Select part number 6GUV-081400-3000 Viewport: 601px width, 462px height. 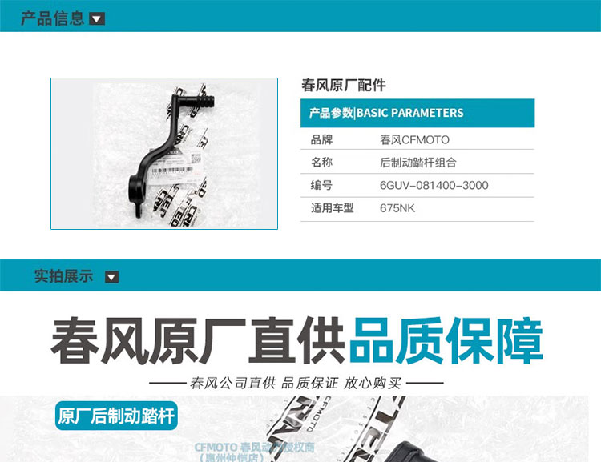pyautogui.click(x=434, y=186)
